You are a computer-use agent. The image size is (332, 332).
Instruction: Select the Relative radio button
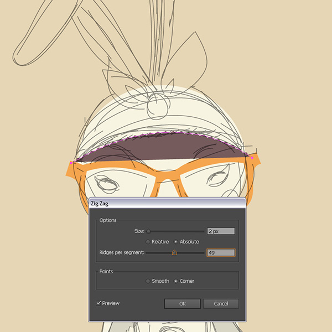click(148, 242)
